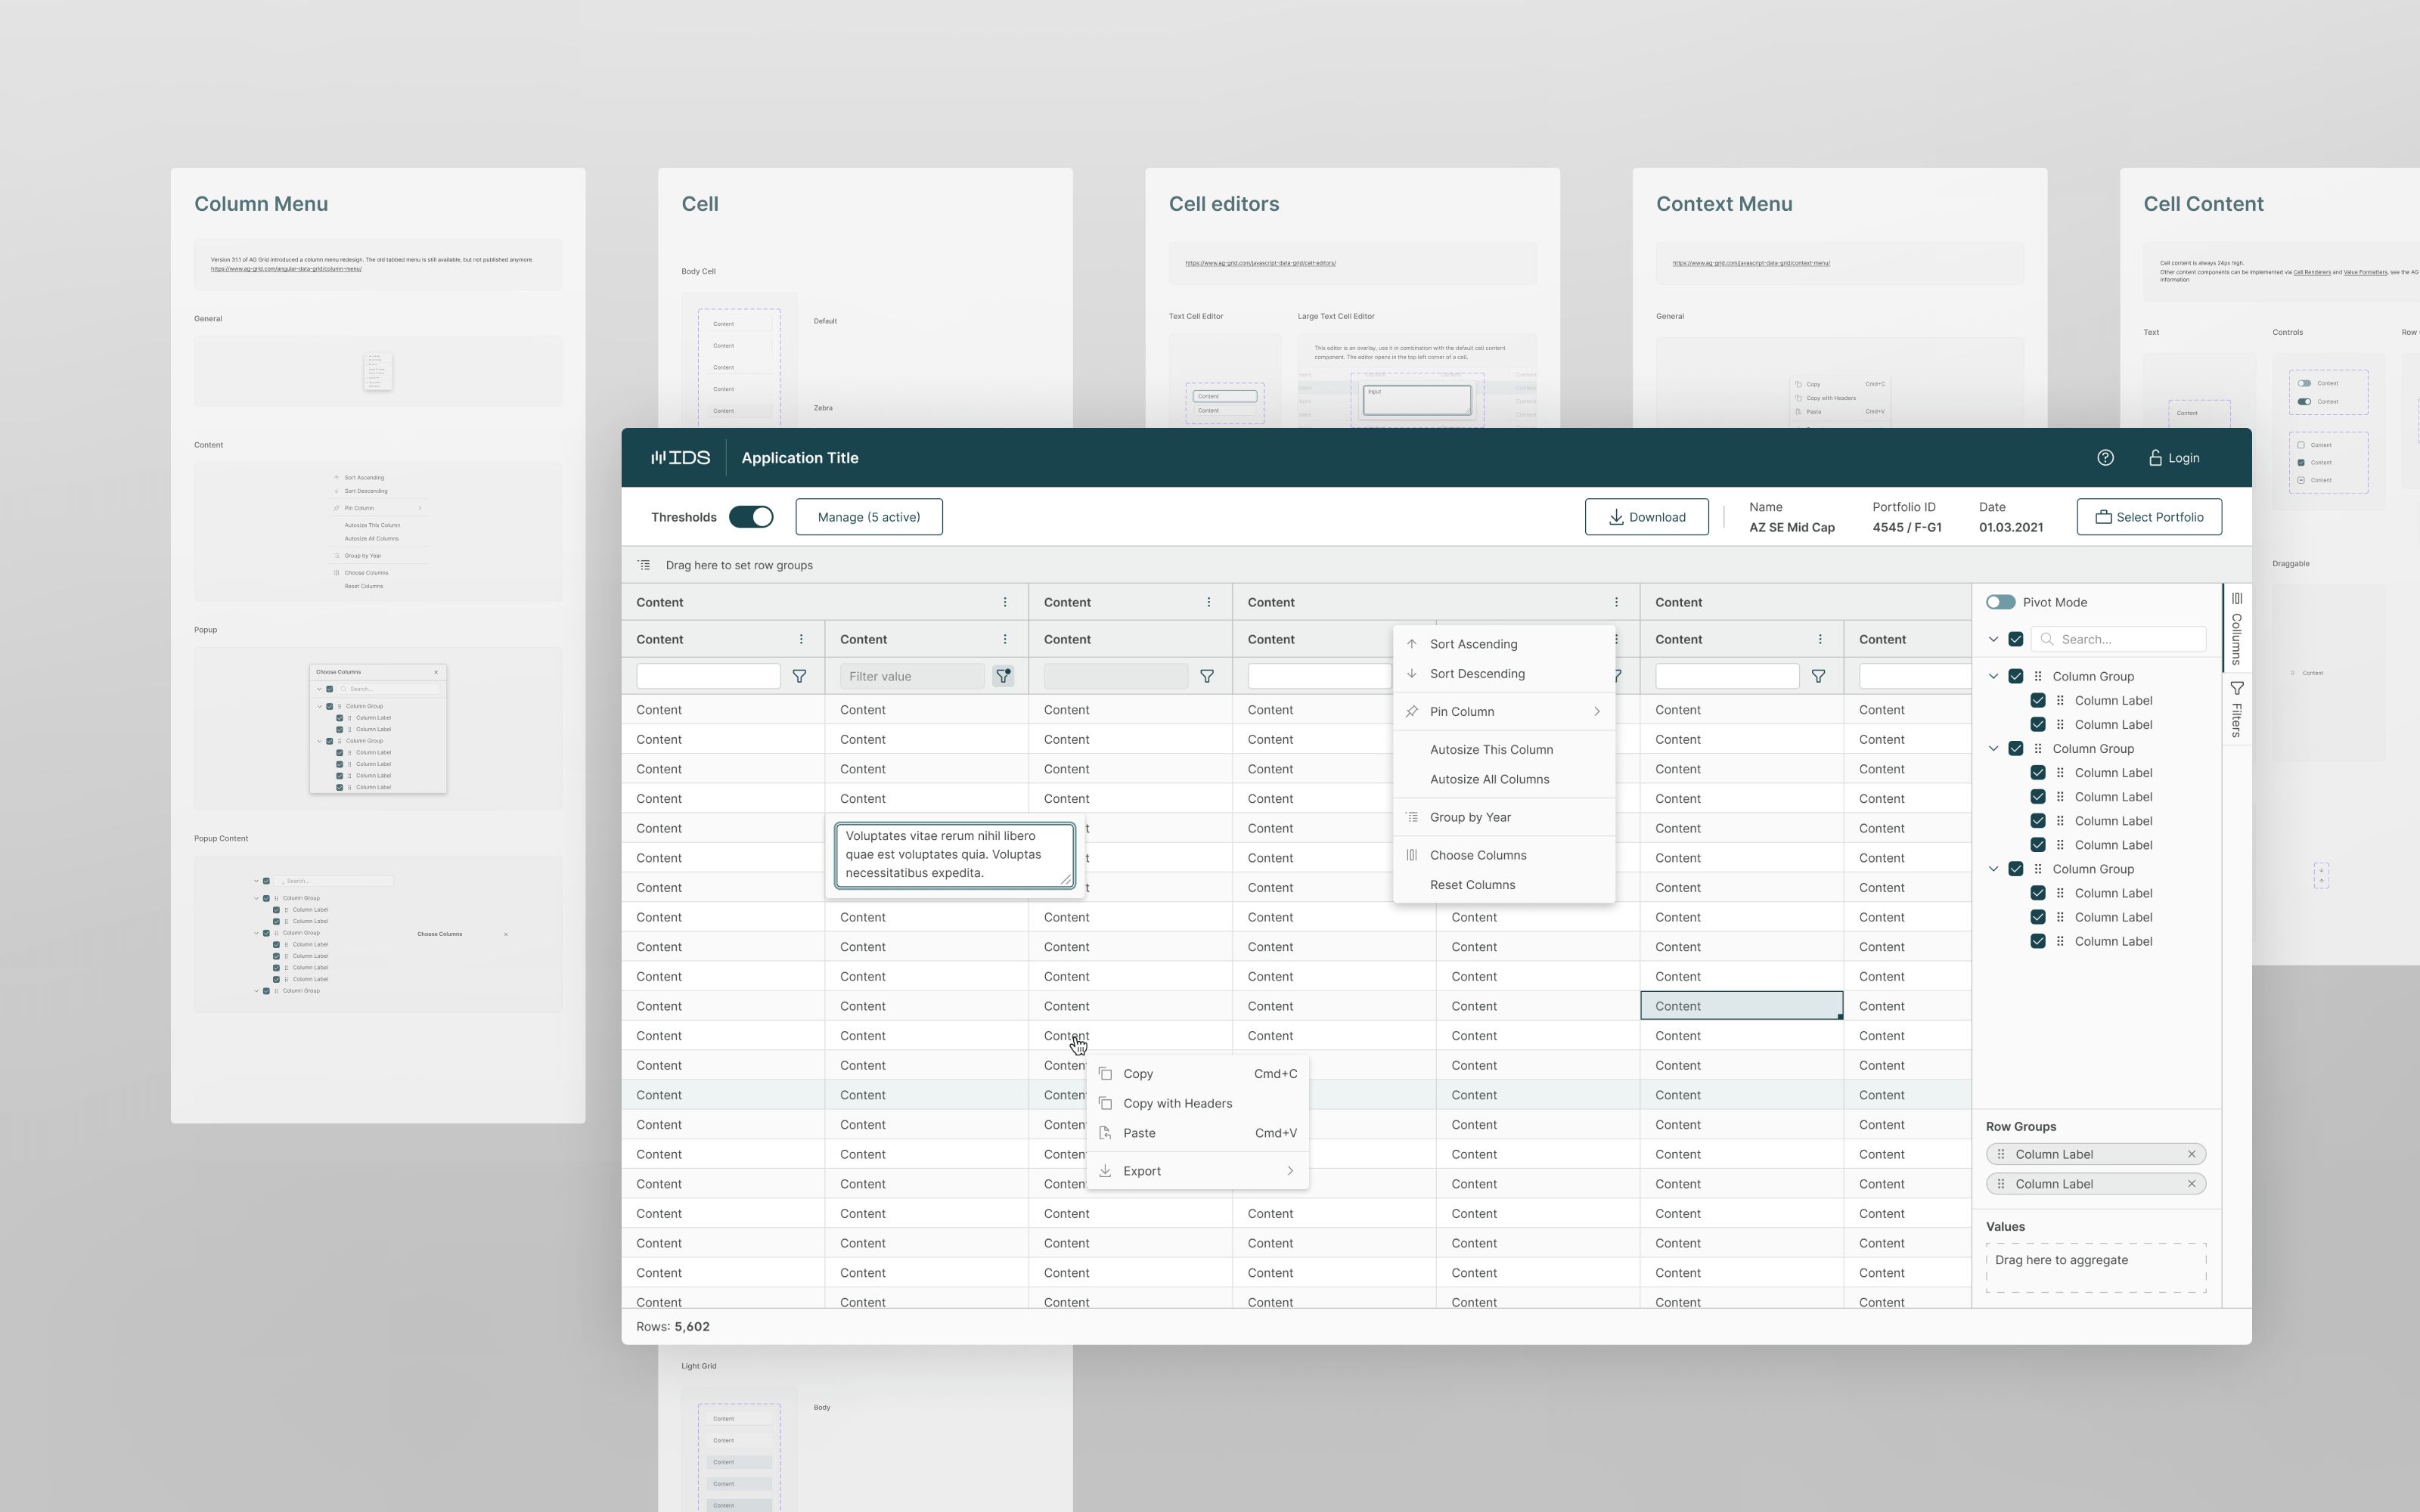Viewport: 2420px width, 1512px height.
Task: Expand the Export submenu arrow
Action: pyautogui.click(x=1289, y=1170)
